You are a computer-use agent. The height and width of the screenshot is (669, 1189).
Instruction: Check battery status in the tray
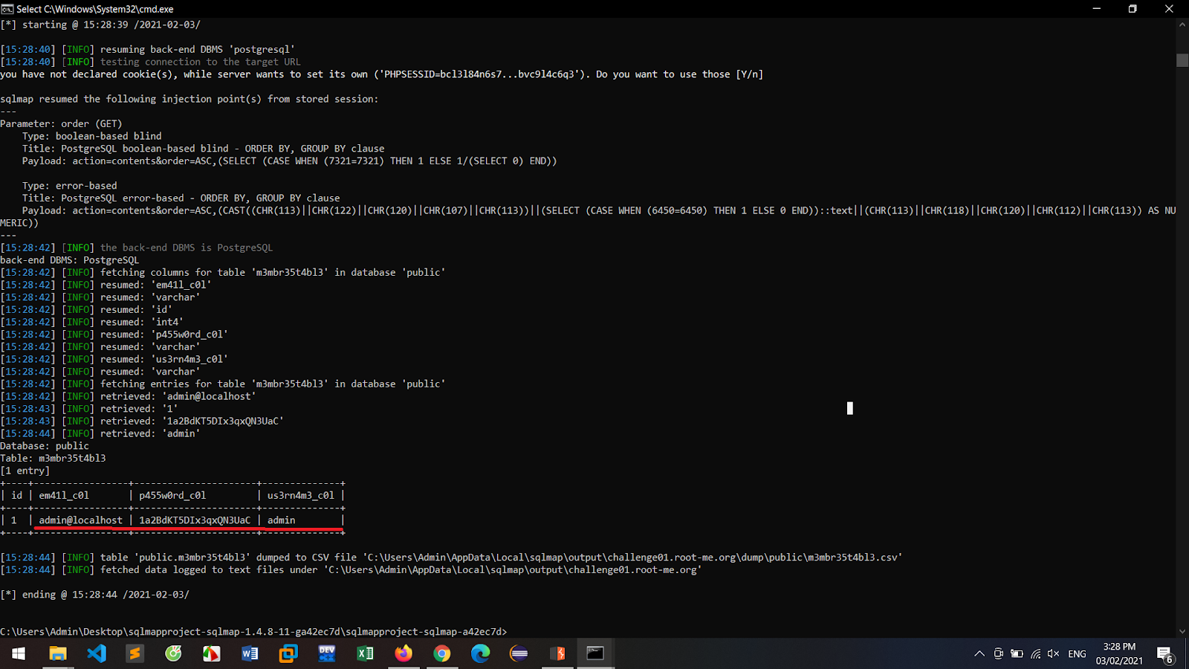pos(1017,654)
